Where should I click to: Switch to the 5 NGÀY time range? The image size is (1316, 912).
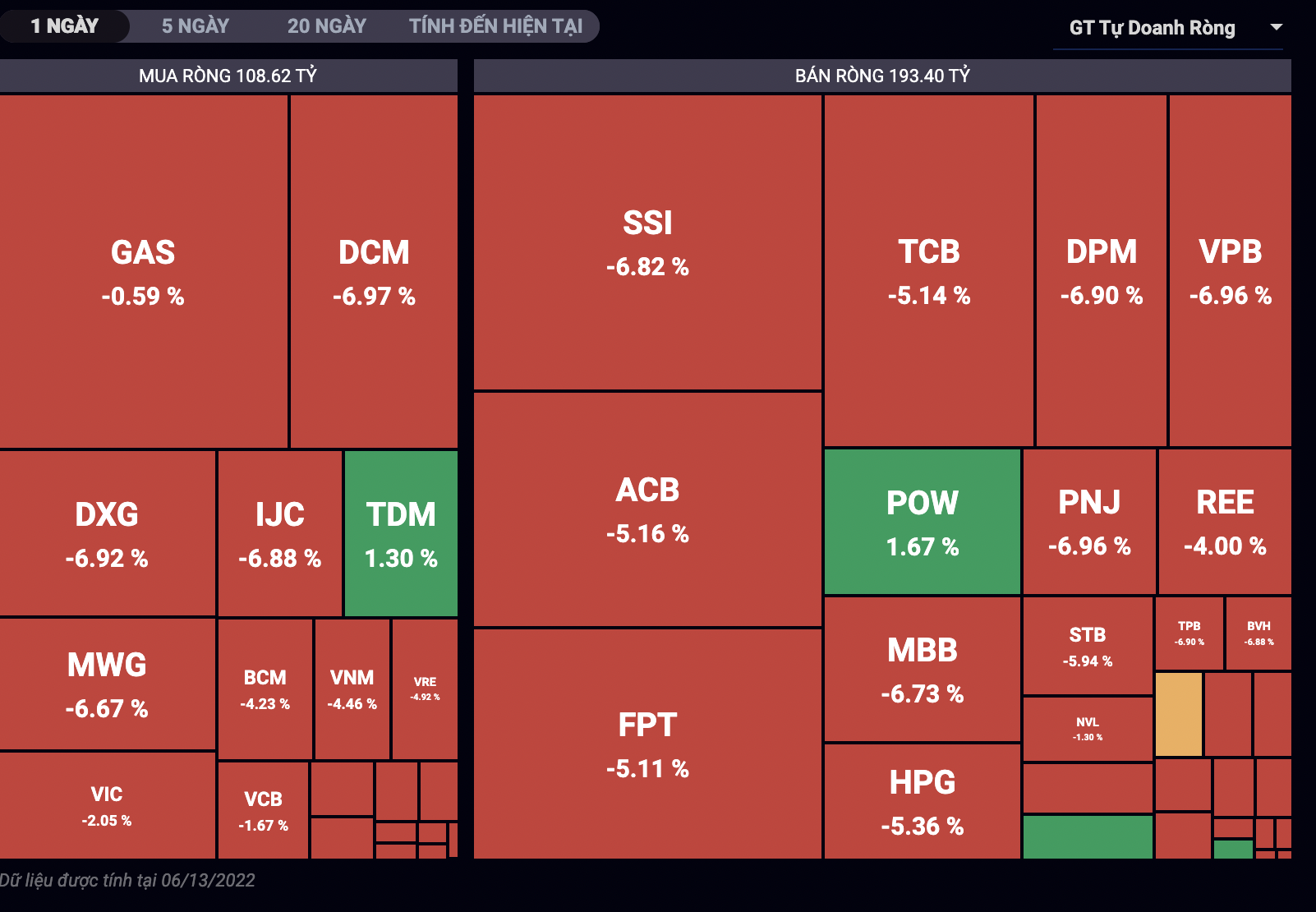click(195, 26)
